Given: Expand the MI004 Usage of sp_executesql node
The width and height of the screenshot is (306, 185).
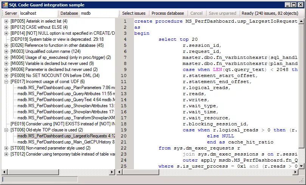Looking at the screenshot, I should pyautogui.click(x=6, y=57).
